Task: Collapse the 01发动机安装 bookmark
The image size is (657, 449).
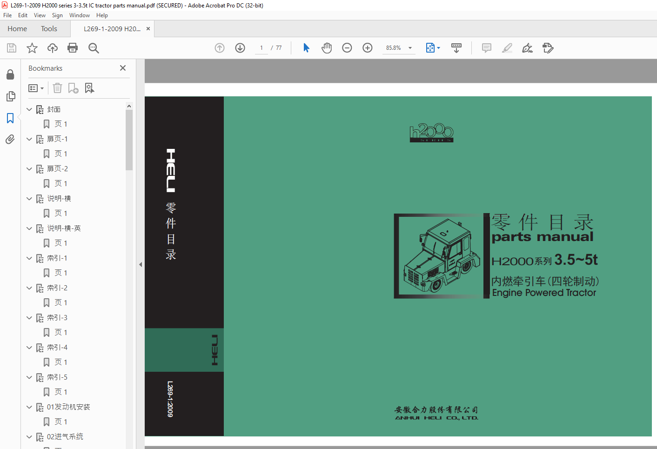Action: [29, 407]
